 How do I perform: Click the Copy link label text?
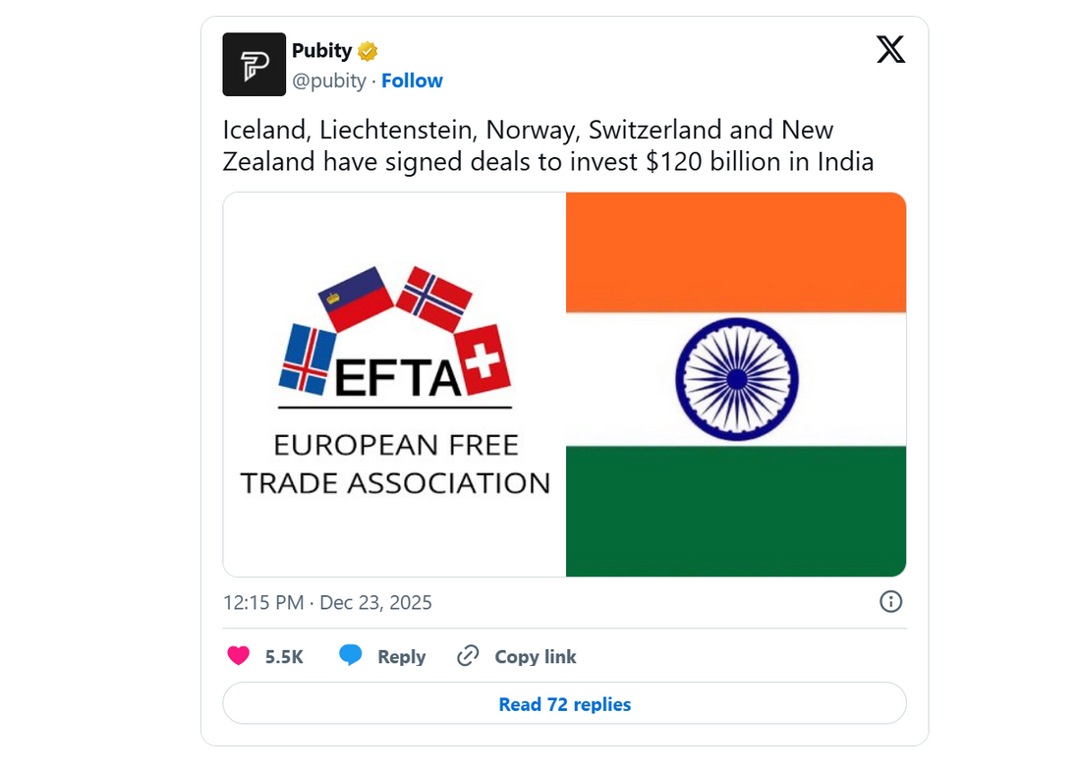tap(536, 655)
